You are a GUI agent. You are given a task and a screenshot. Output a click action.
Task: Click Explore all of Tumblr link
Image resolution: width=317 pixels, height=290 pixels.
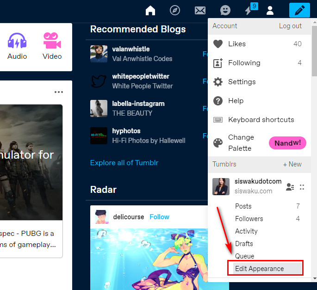124,163
